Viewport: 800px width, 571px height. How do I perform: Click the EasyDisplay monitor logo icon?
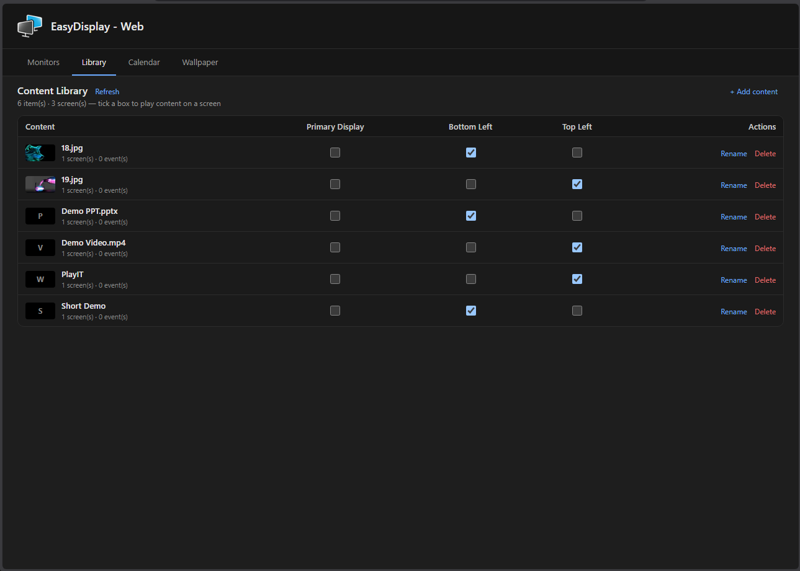[x=30, y=27]
